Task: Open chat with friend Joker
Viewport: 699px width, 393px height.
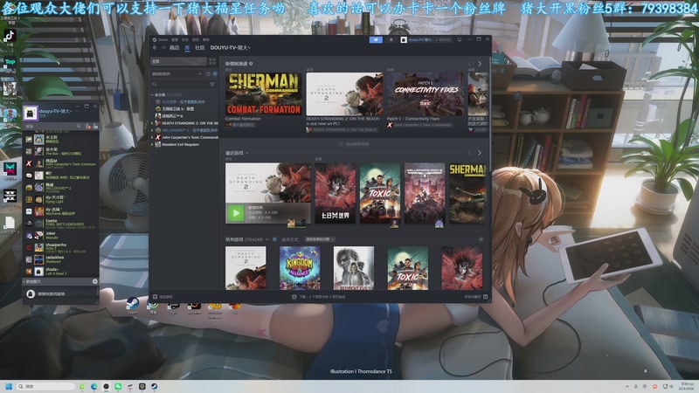Action: pyautogui.click(x=60, y=235)
